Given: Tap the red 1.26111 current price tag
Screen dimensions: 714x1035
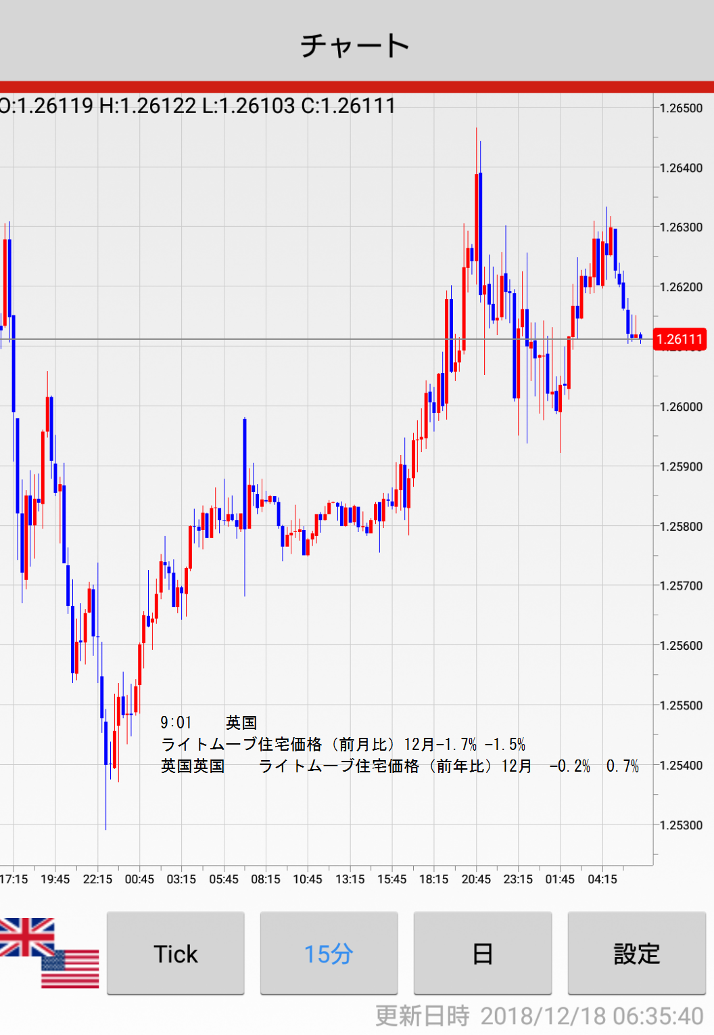Looking at the screenshot, I should coord(680,339).
